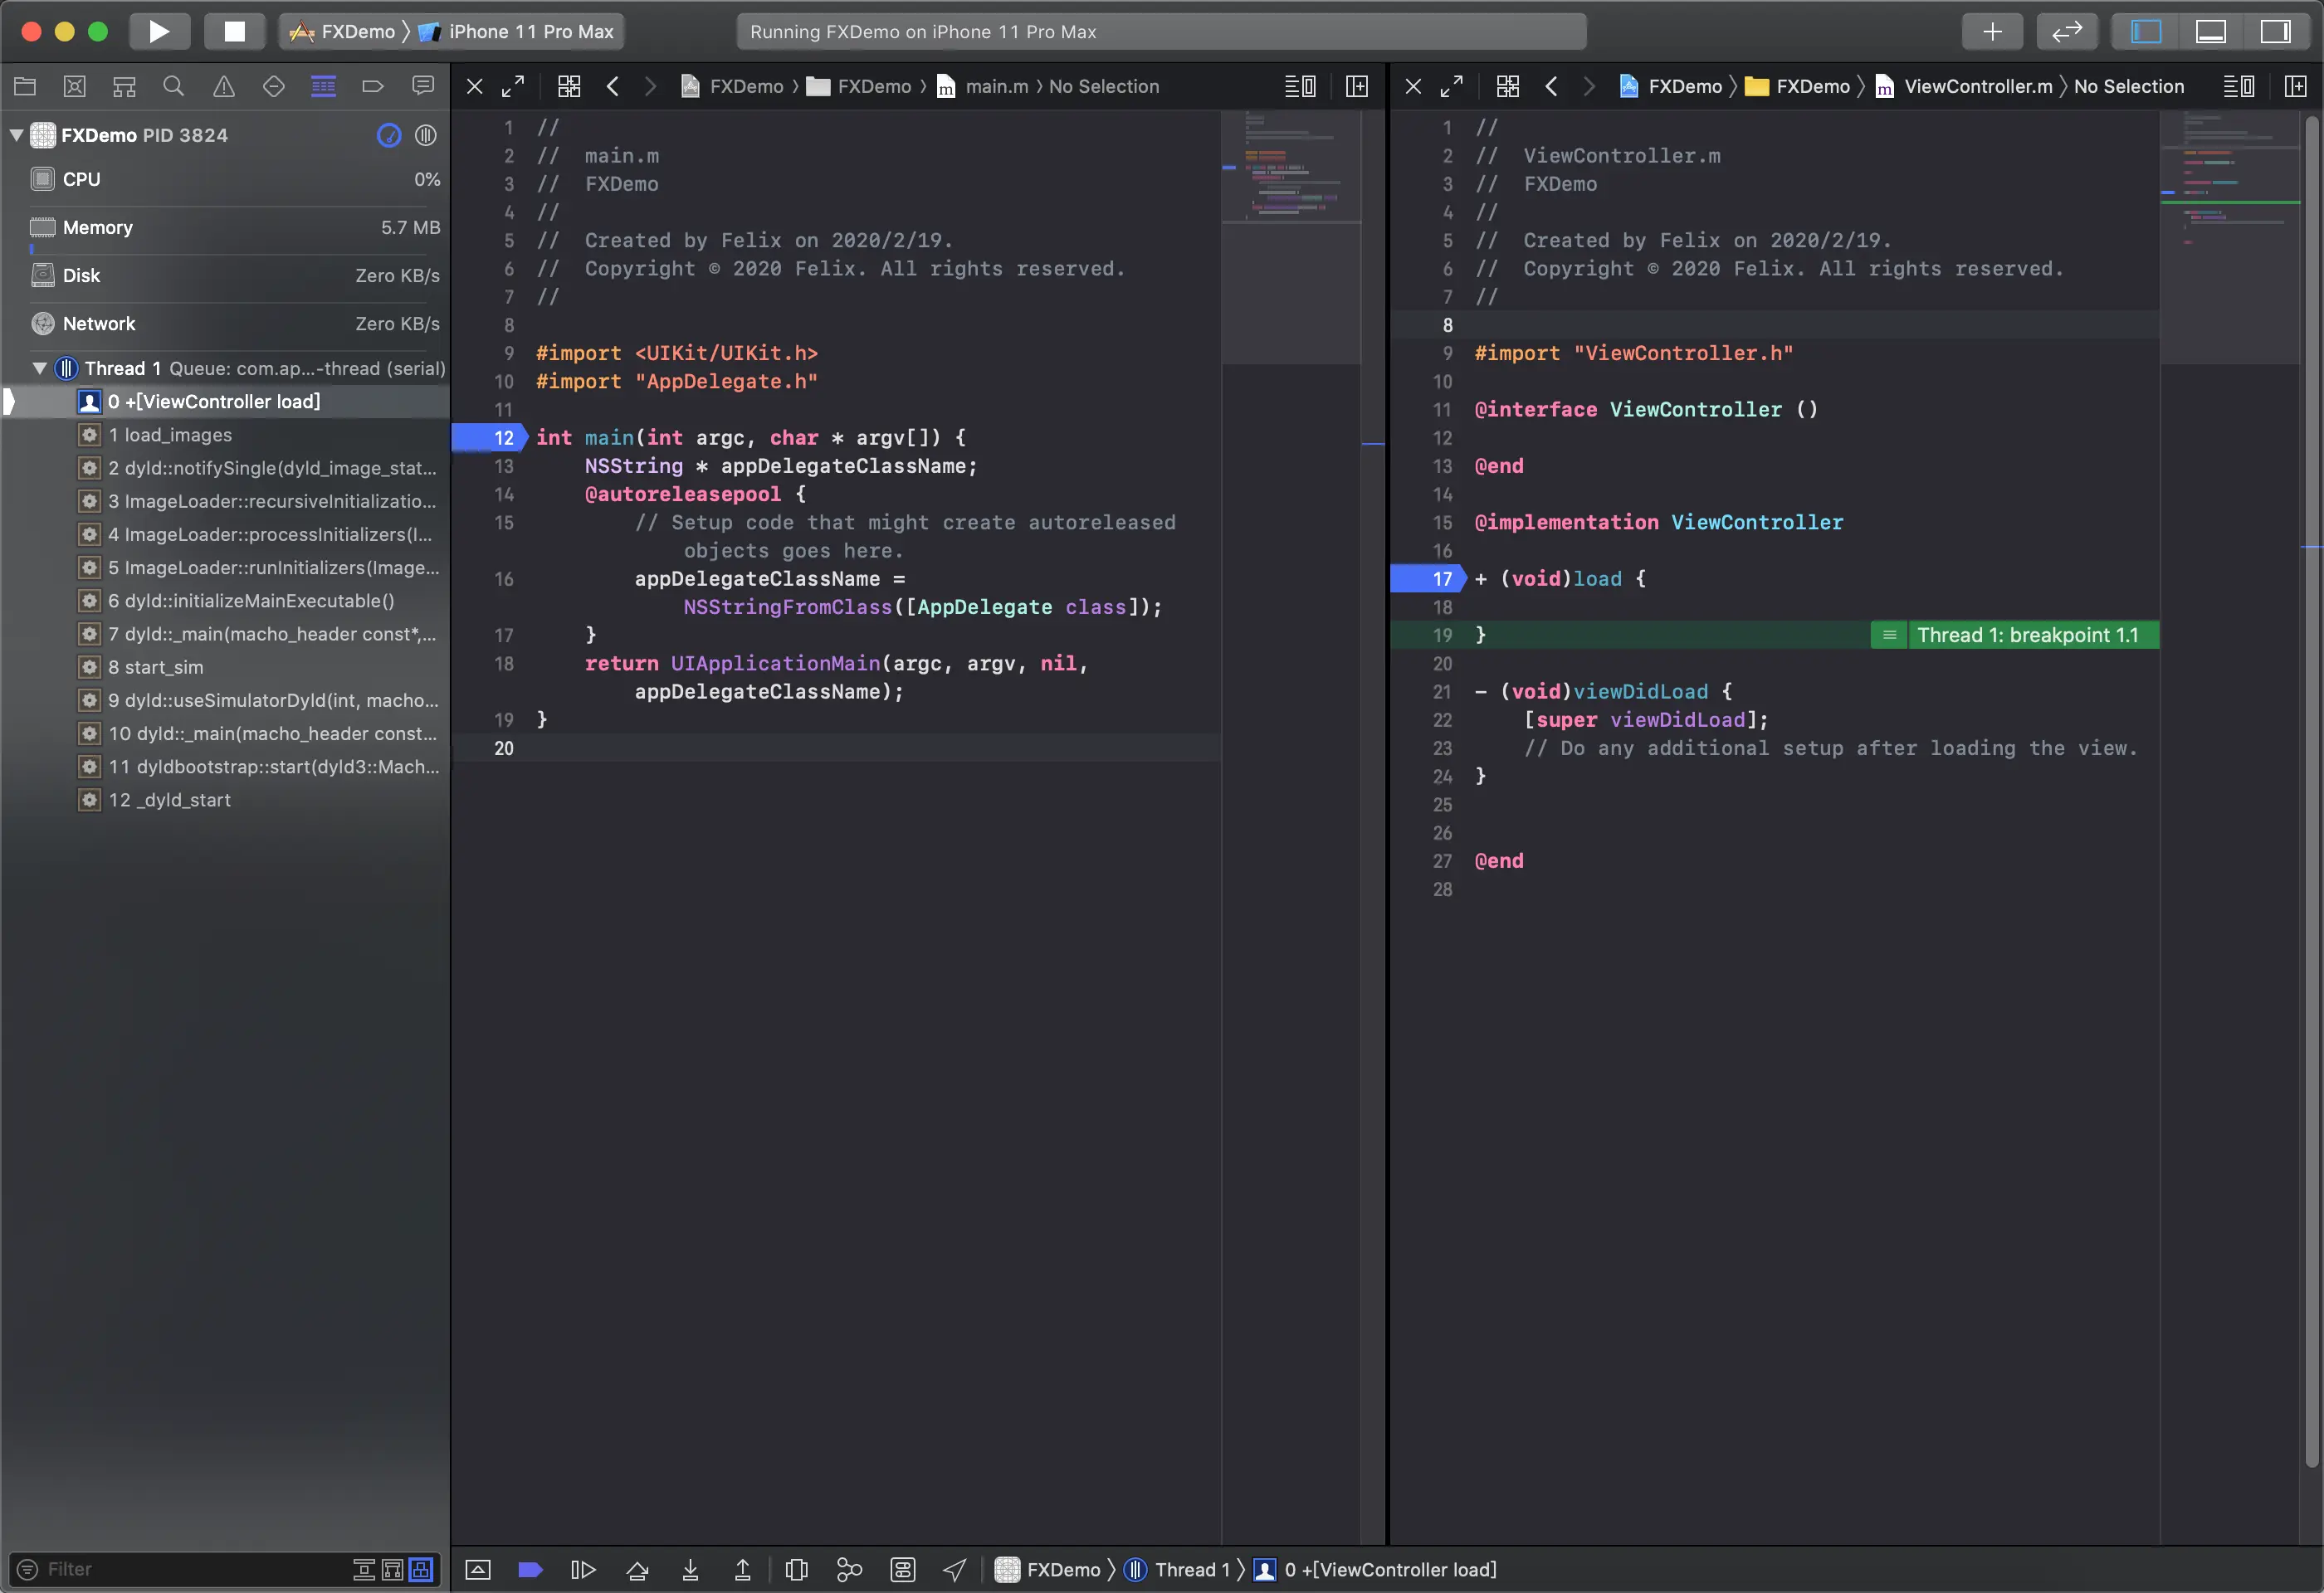Collapse the Thread 1 disclosure triangle

click(x=40, y=368)
